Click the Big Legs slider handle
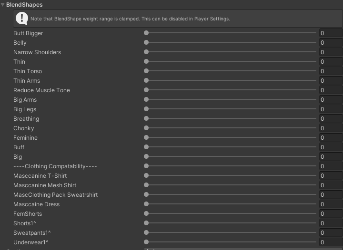This screenshot has width=343, height=250. pos(146,109)
